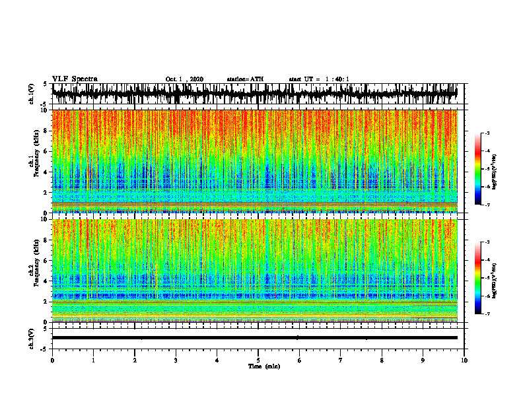Click time axis tick label "9"
The image size is (523, 404).
(423, 360)
